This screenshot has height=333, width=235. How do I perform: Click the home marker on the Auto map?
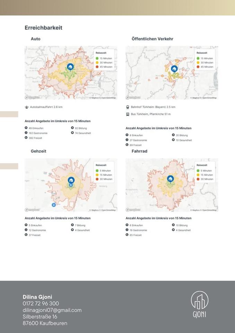point(70,67)
